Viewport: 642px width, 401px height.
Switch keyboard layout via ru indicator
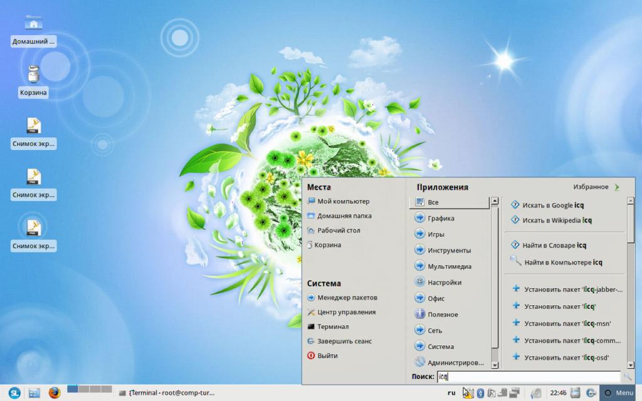(x=451, y=393)
